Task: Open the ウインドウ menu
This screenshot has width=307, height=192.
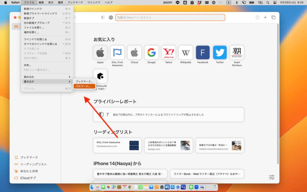Action: click(x=94, y=2)
